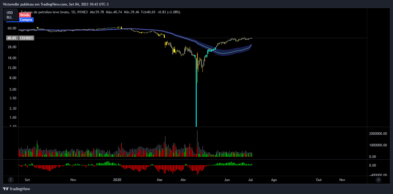
Task: Click the Jul label on the time axis
Action: [x=250, y=180]
